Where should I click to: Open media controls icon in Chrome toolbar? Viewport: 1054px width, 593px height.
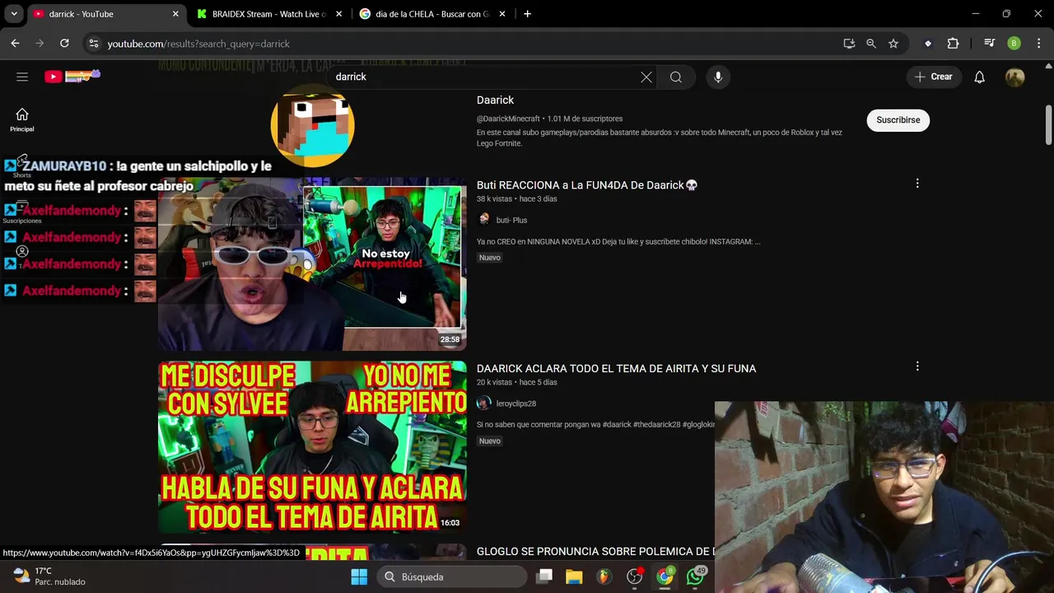(x=989, y=44)
